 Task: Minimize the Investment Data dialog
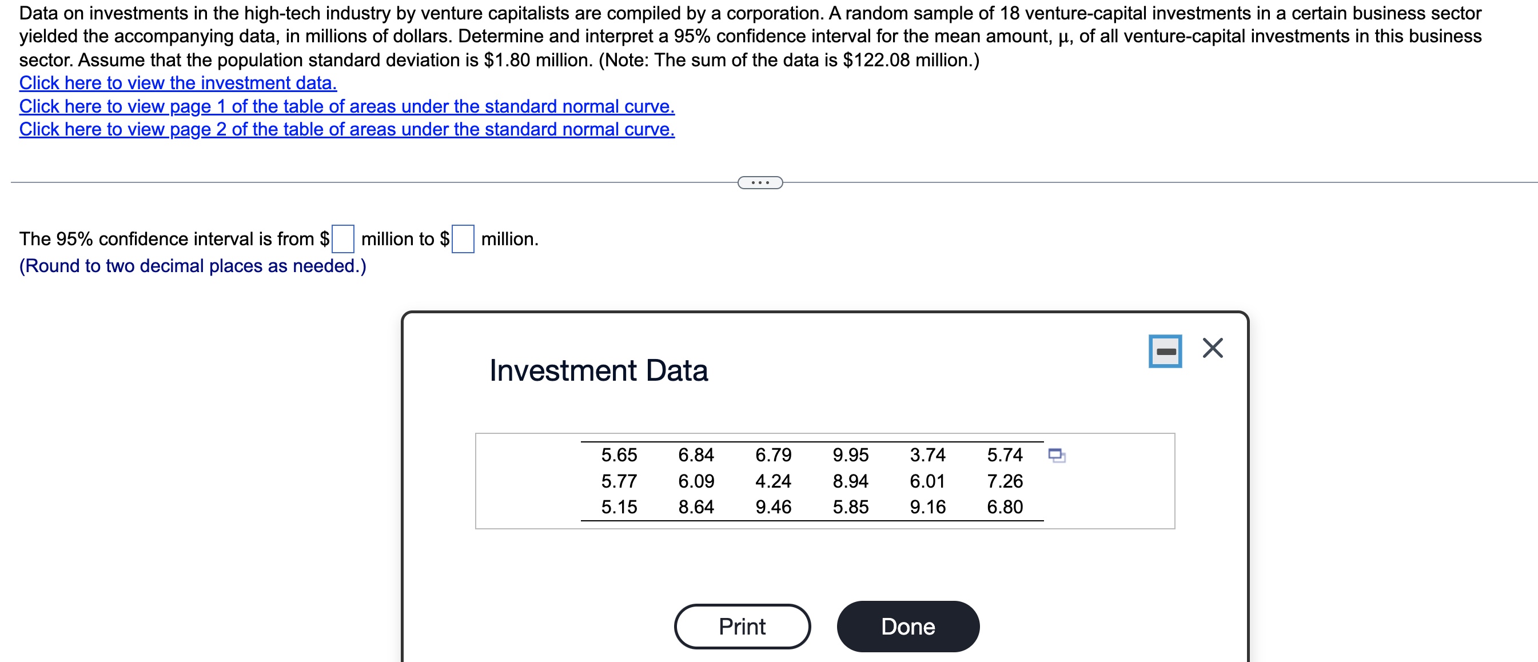[x=1165, y=351]
